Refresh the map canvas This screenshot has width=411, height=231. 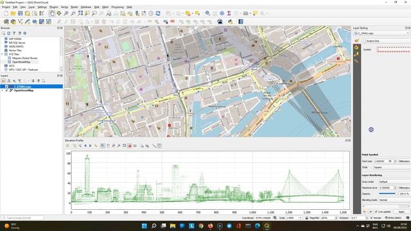pos(158,13)
